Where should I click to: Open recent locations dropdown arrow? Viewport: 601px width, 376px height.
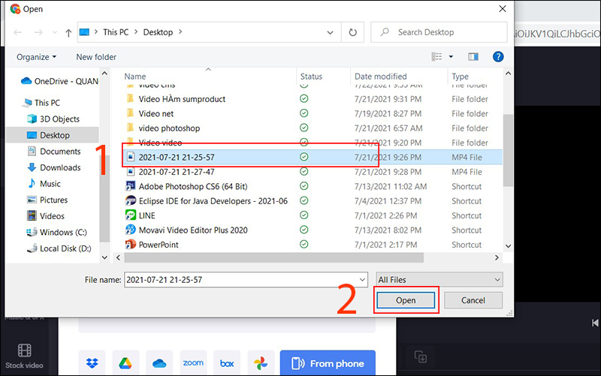[54, 32]
